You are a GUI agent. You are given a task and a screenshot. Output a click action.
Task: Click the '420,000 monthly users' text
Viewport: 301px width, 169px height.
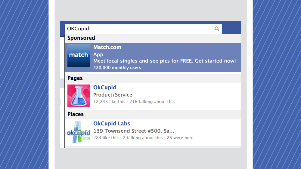point(117,68)
